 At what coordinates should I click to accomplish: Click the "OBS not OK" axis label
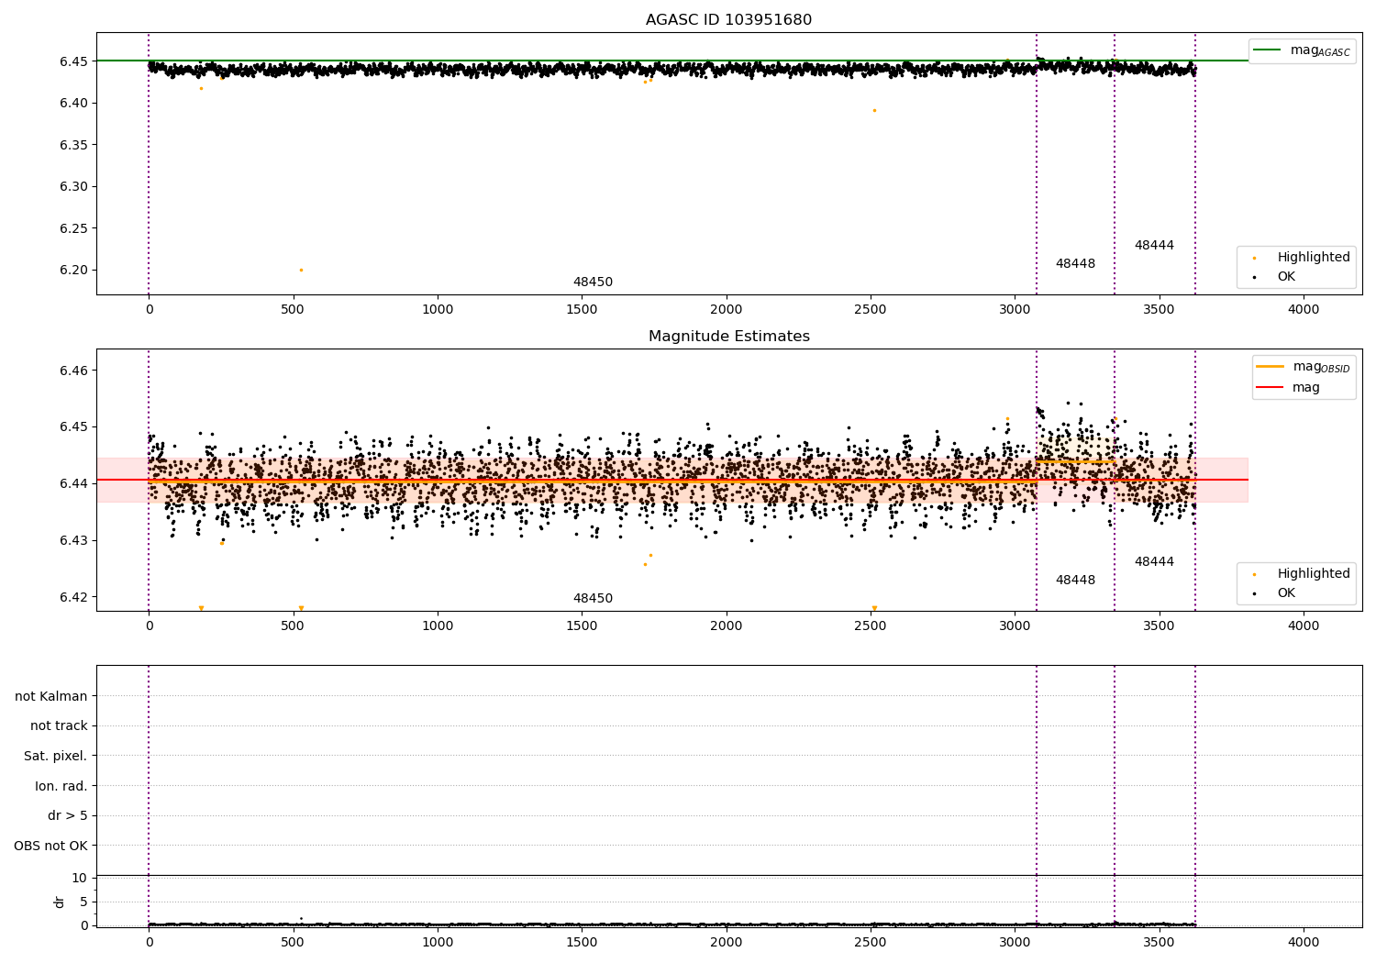(x=50, y=846)
